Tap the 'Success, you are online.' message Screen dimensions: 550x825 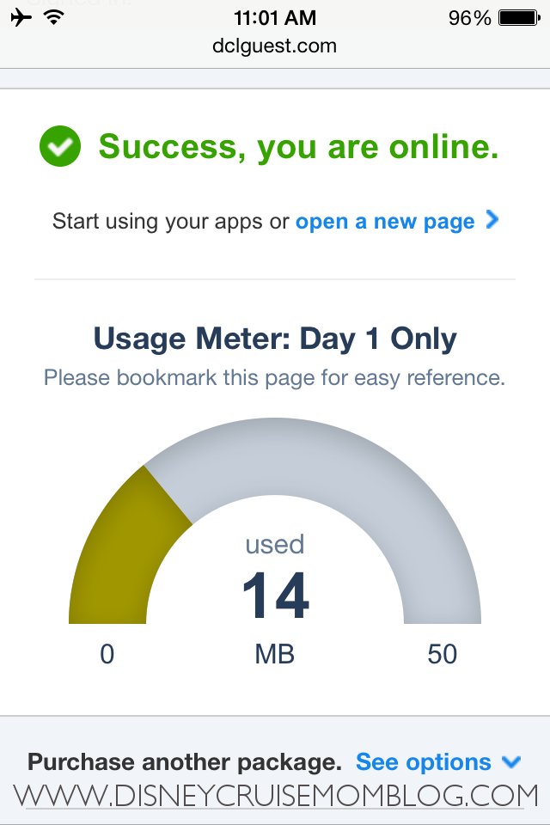pos(298,146)
